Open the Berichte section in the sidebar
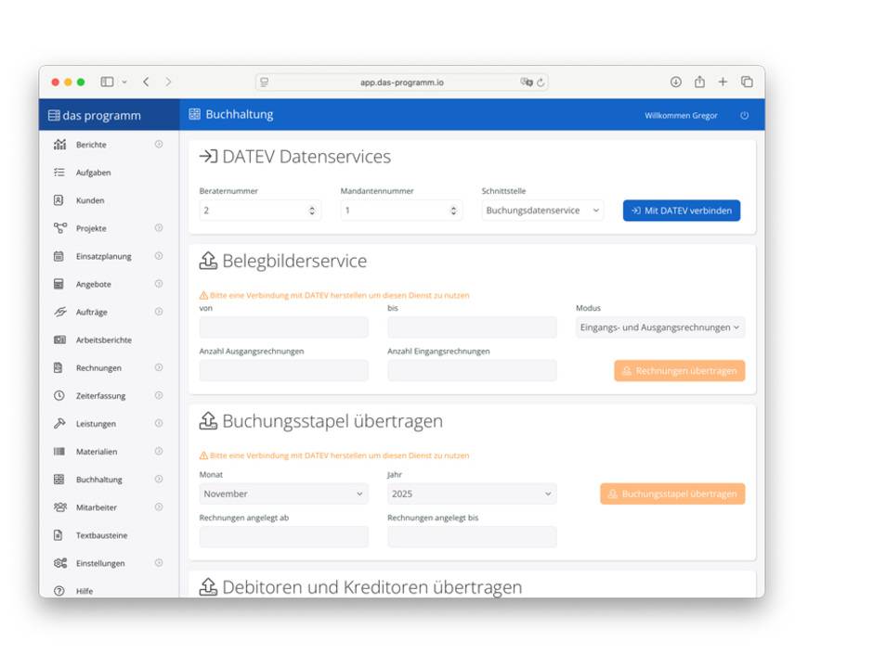Image resolution: width=873 pixels, height=654 pixels. pyautogui.click(x=91, y=145)
